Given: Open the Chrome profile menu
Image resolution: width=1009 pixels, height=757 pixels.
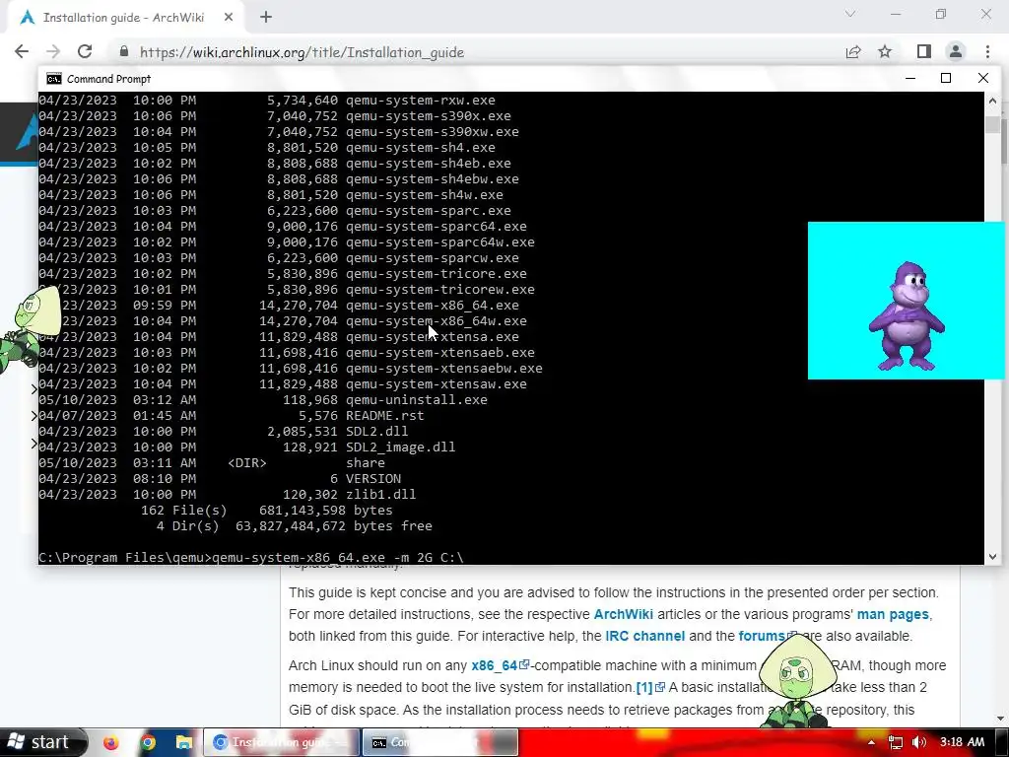Looking at the screenshot, I should point(956,51).
